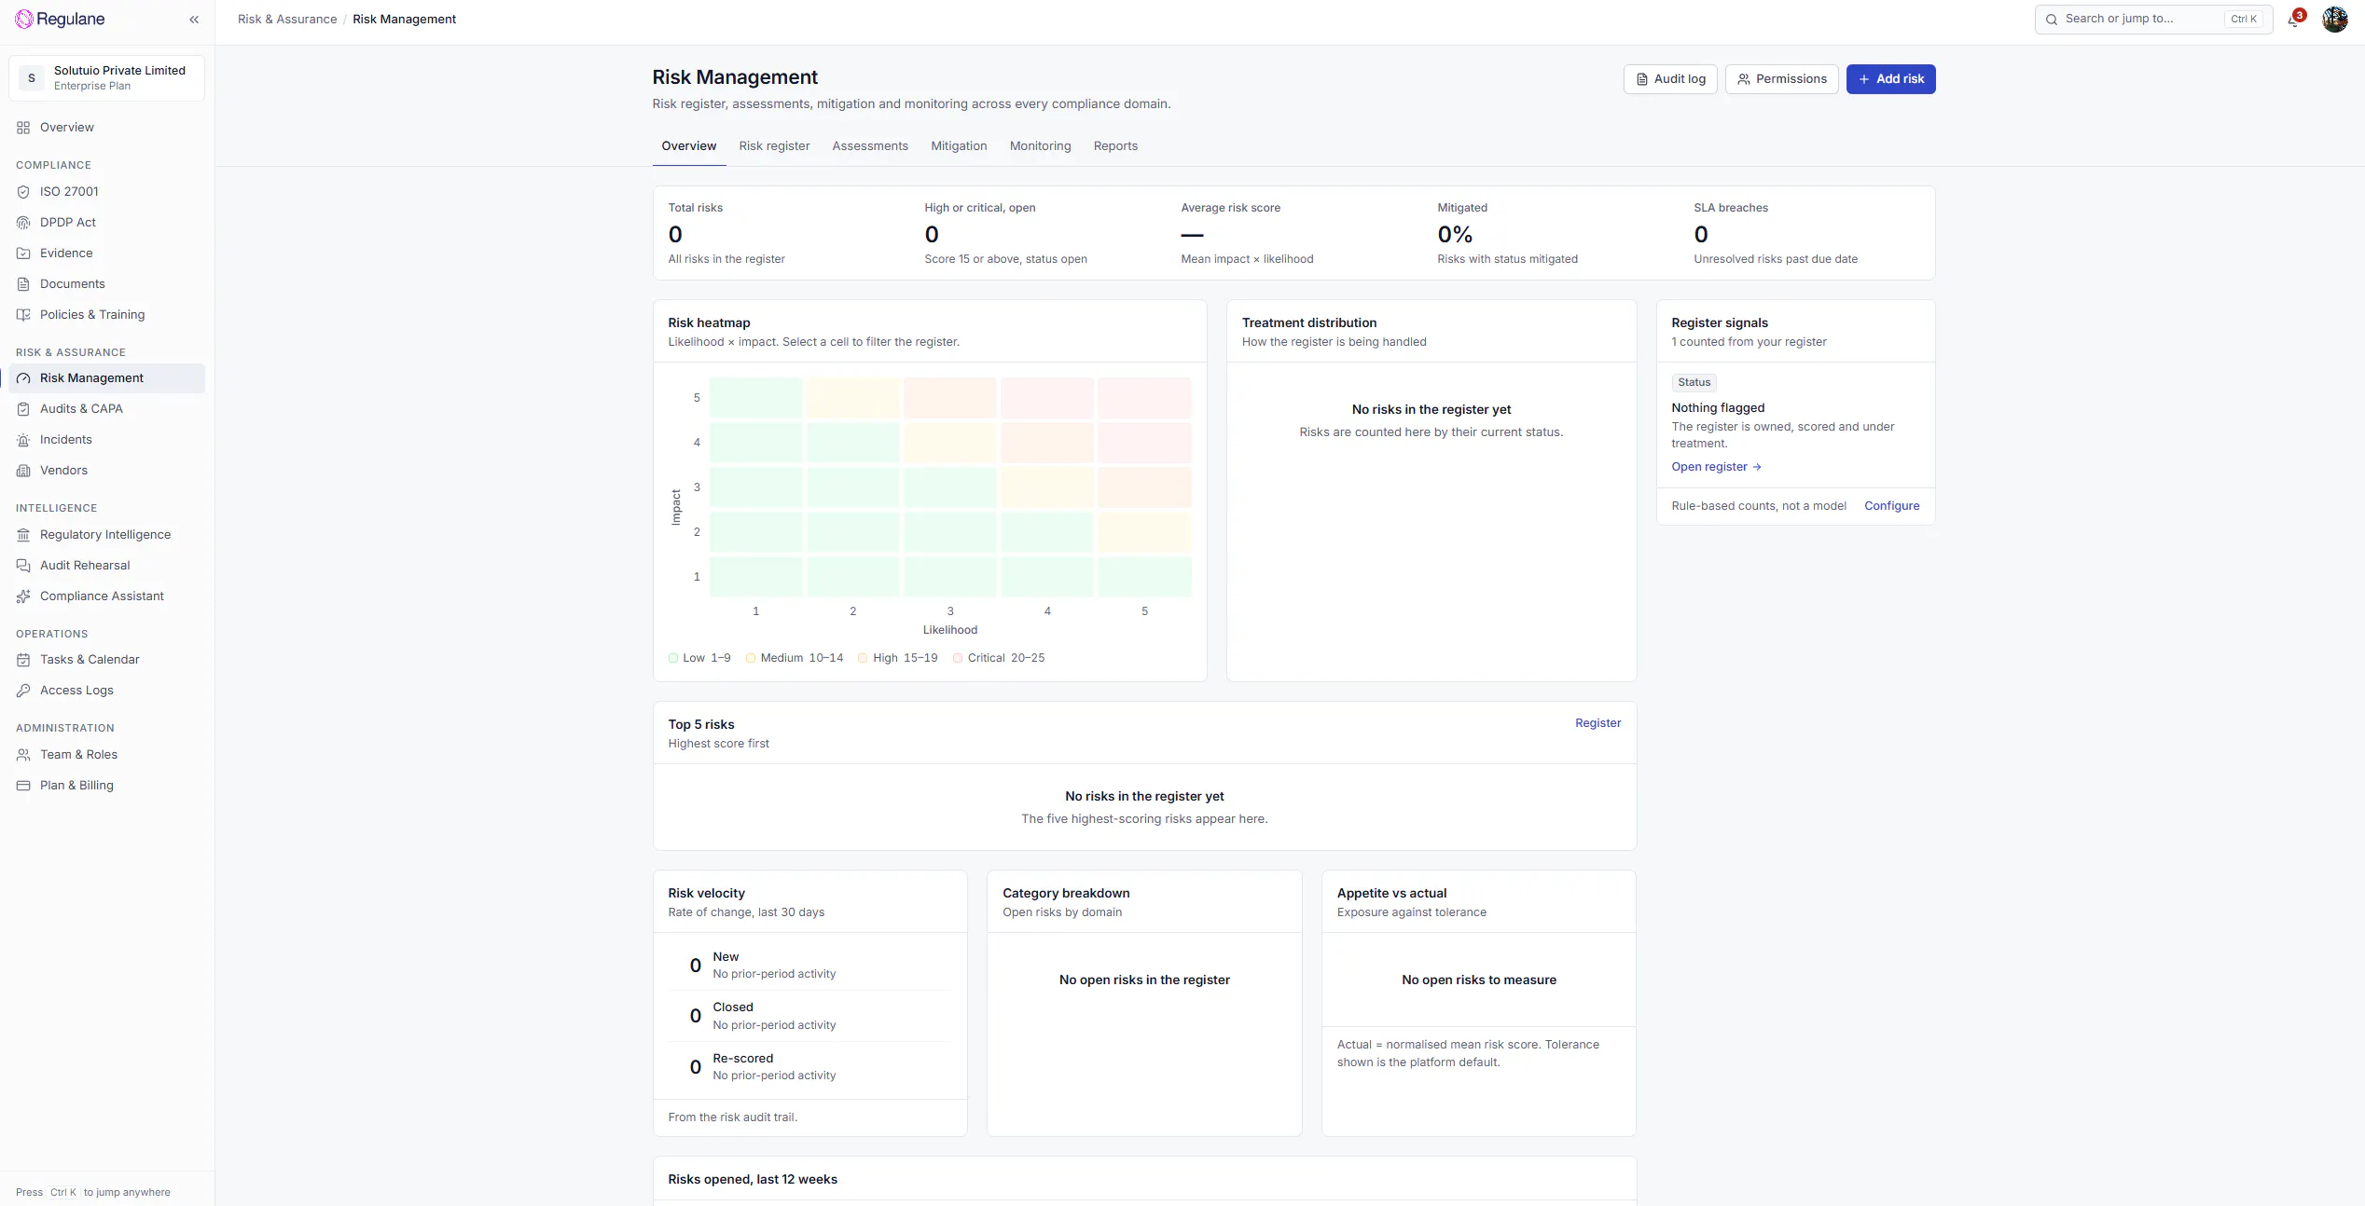2365x1206 pixels.
Task: Click the DPDP Act fingerprint icon
Action: click(x=23, y=223)
